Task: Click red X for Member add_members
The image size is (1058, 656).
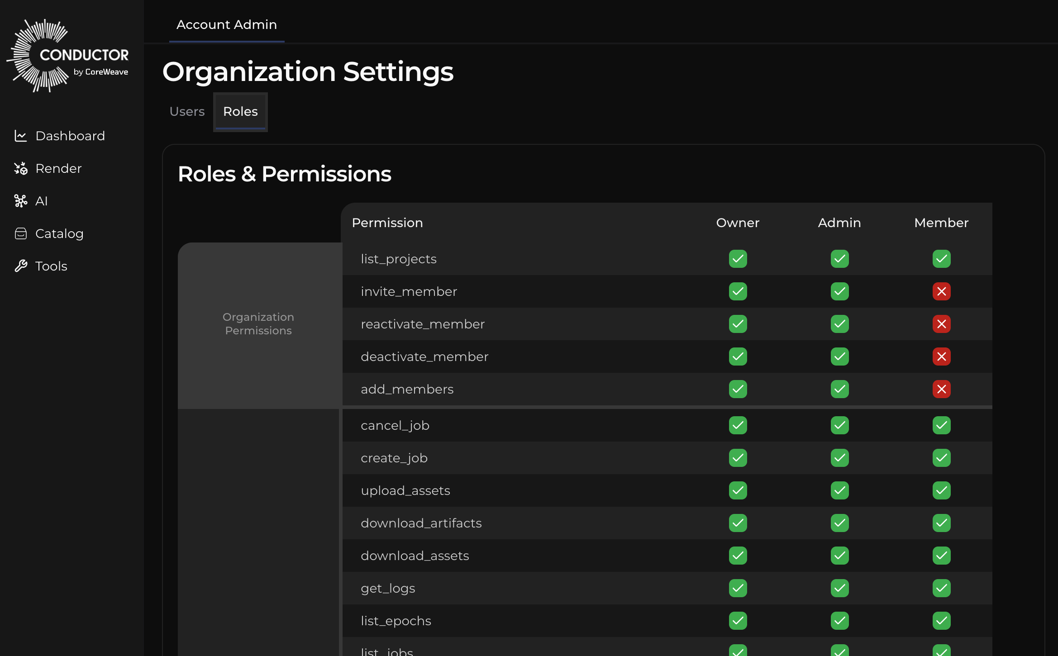Action: (x=941, y=389)
